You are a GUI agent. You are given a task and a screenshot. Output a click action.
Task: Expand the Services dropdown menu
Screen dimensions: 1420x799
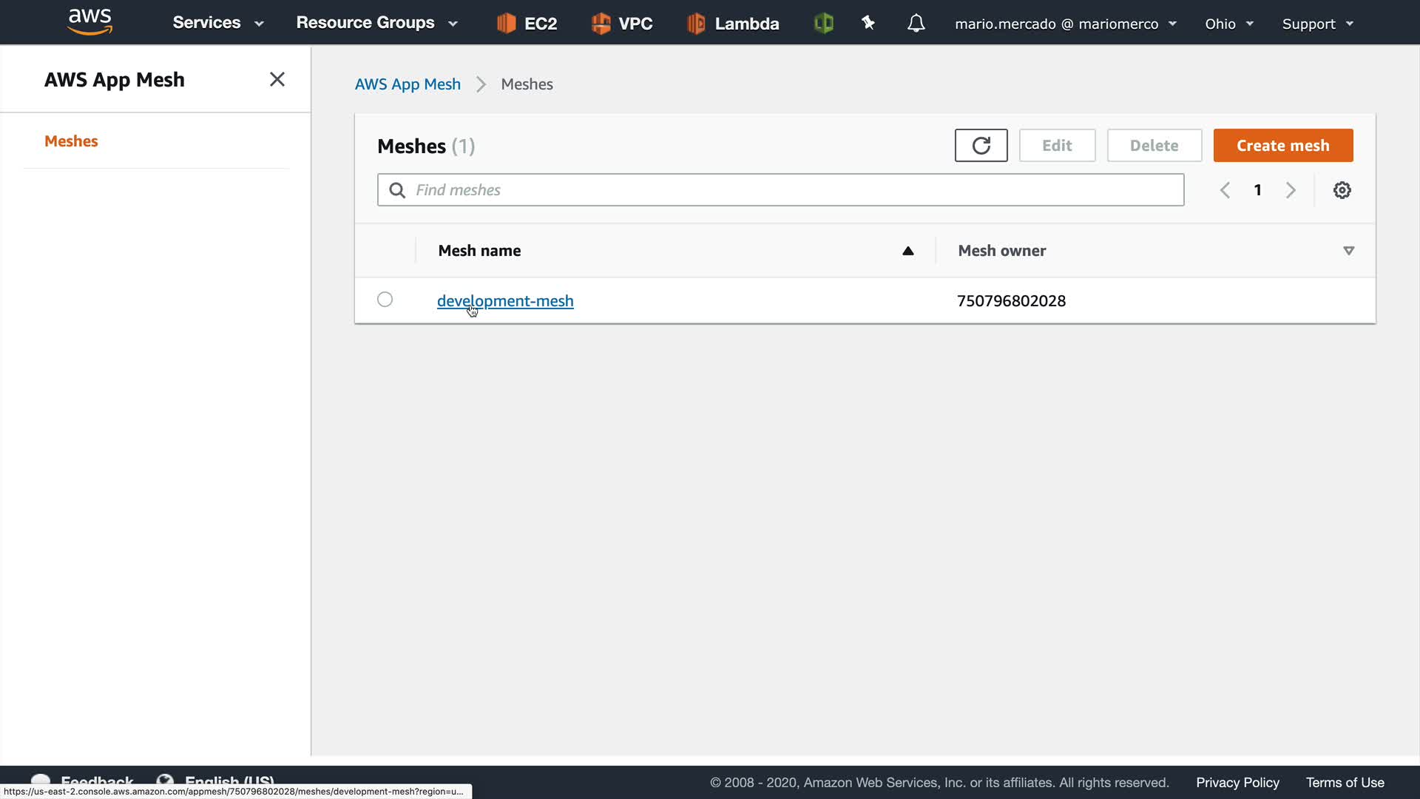(218, 23)
